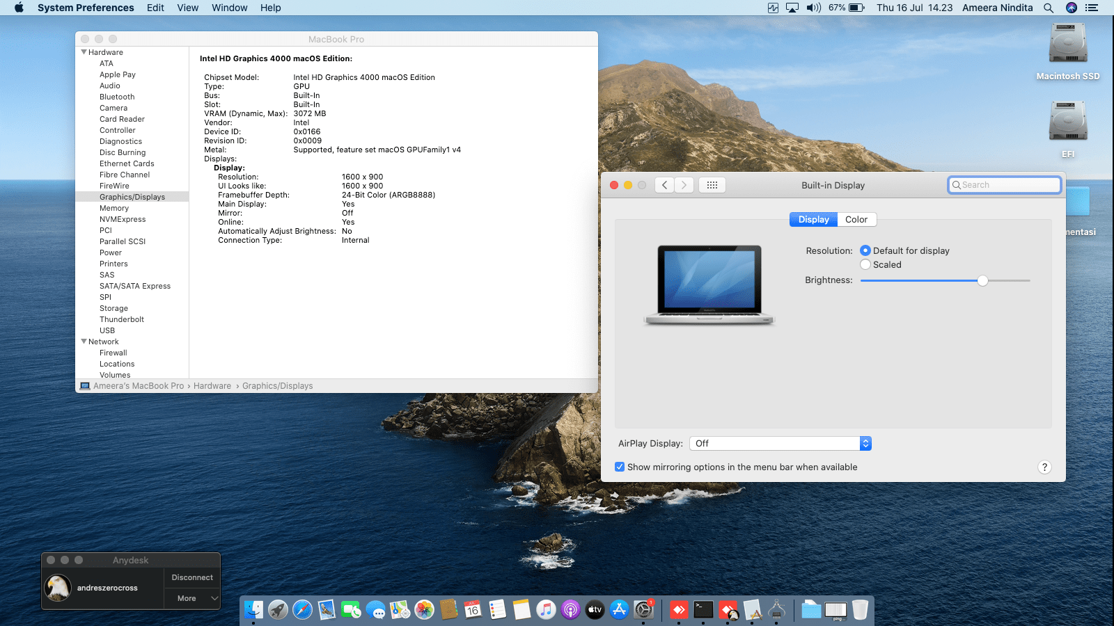Viewport: 1114px width, 626px height.
Task: Select USB in hardware list
Action: click(107, 330)
